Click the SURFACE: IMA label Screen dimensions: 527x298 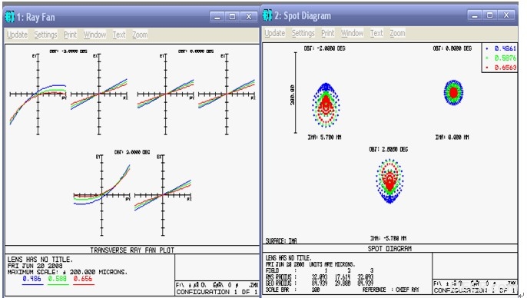point(281,241)
